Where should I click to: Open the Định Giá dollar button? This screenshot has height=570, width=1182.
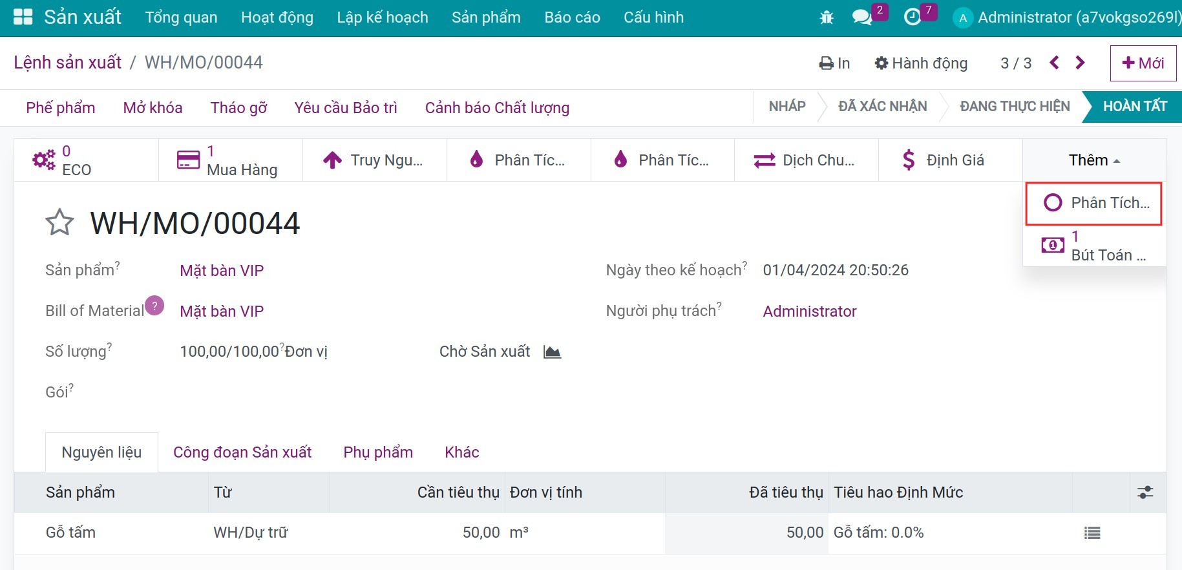[x=951, y=160]
